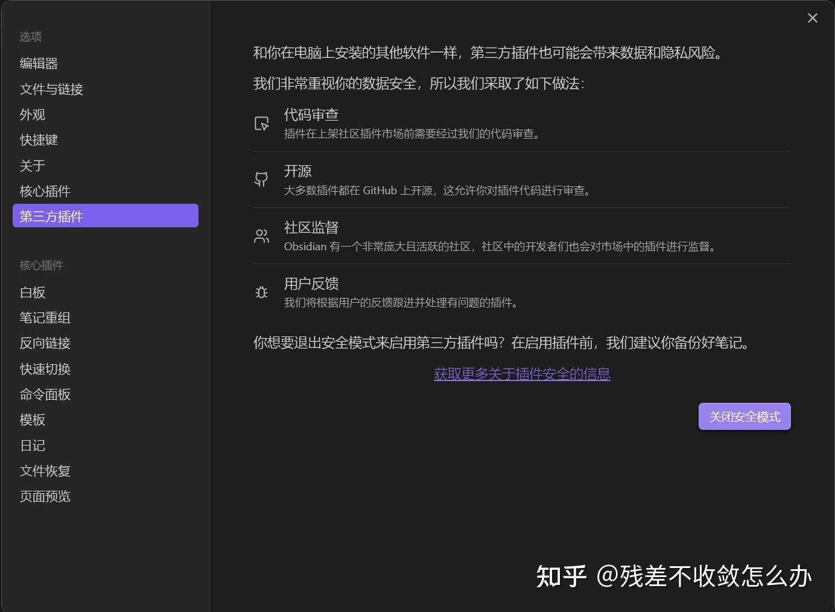This screenshot has height=612, width=835.
Task: Click the 关闭安全模式 button
Action: 745,417
